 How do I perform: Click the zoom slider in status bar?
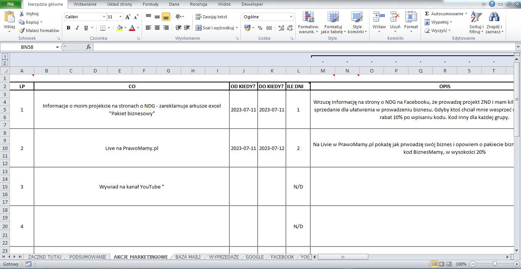[x=495, y=264]
